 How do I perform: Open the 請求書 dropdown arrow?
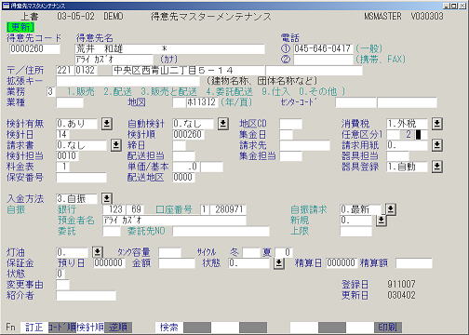(x=115, y=145)
